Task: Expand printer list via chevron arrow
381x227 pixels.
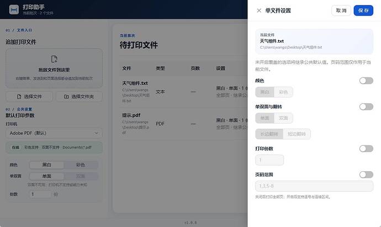Action: click(x=97, y=133)
